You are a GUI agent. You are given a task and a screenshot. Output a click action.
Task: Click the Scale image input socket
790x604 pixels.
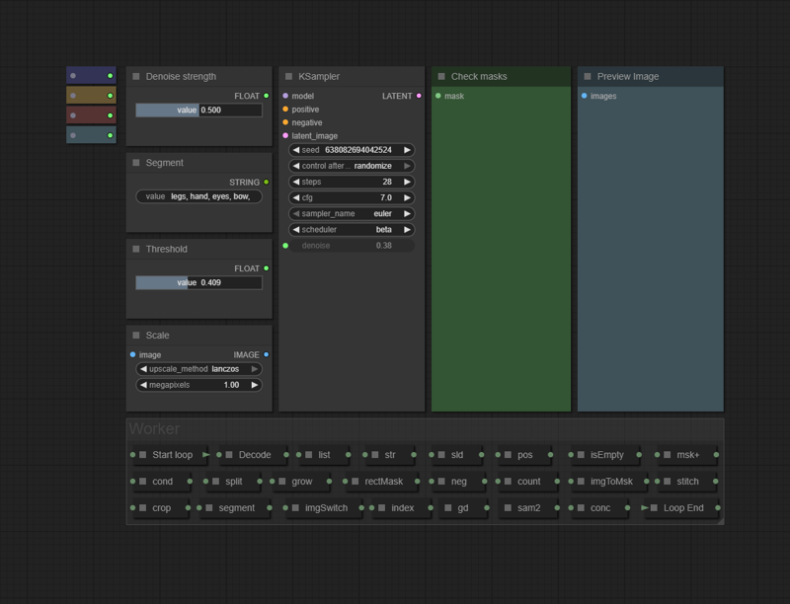(x=133, y=355)
